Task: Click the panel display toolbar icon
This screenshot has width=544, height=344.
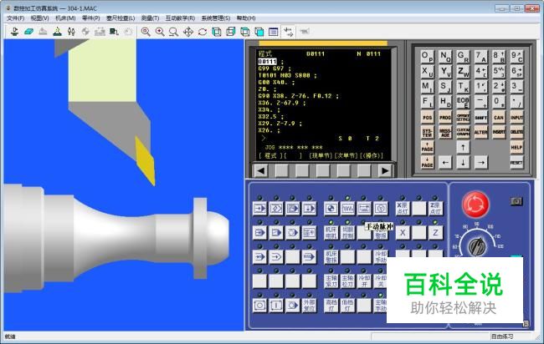Action: point(274,32)
